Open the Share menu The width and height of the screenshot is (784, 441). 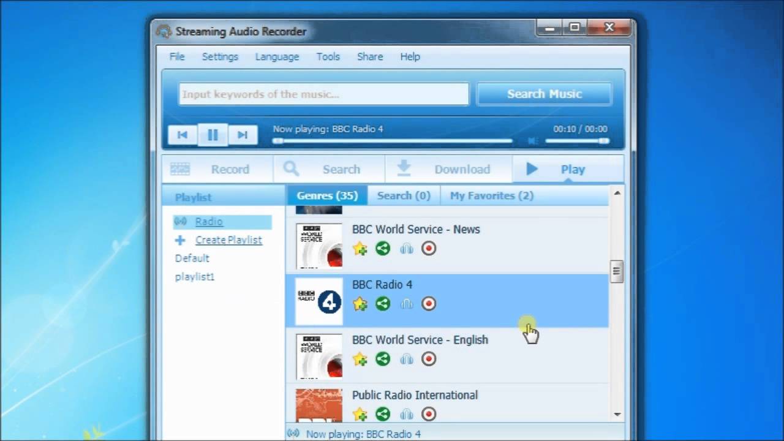tap(370, 56)
